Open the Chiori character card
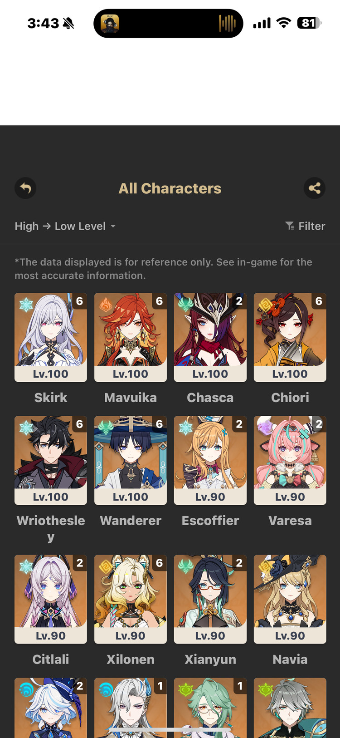Screen dimensions: 340x738 tap(290, 337)
